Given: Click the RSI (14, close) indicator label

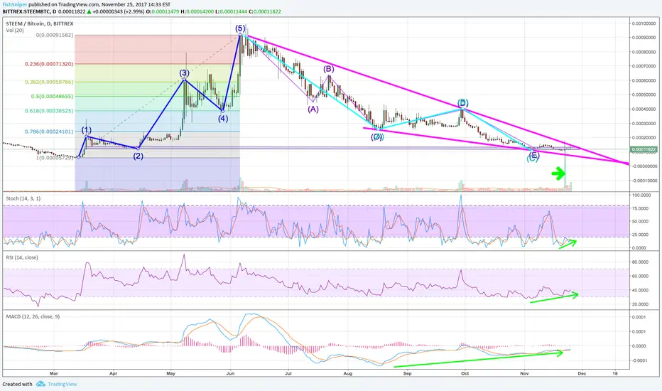Looking at the screenshot, I should point(21,257).
